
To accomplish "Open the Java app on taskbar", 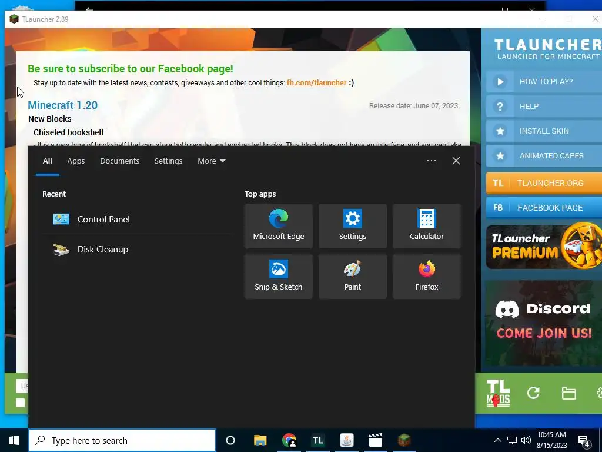I will (x=347, y=440).
